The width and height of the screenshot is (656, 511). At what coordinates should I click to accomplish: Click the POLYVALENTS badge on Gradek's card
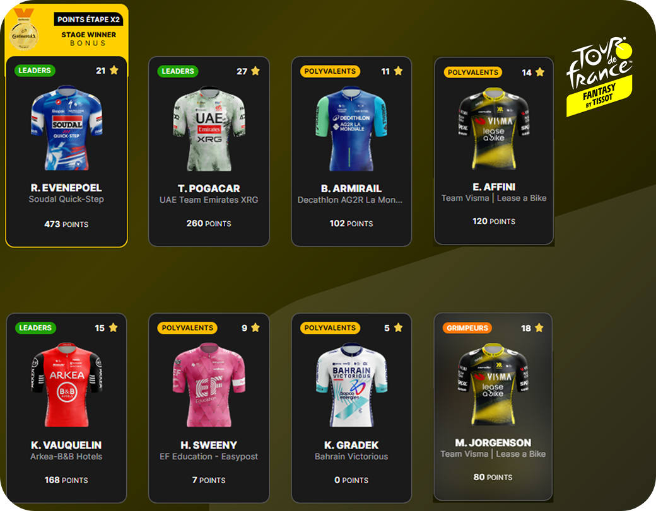click(x=330, y=328)
